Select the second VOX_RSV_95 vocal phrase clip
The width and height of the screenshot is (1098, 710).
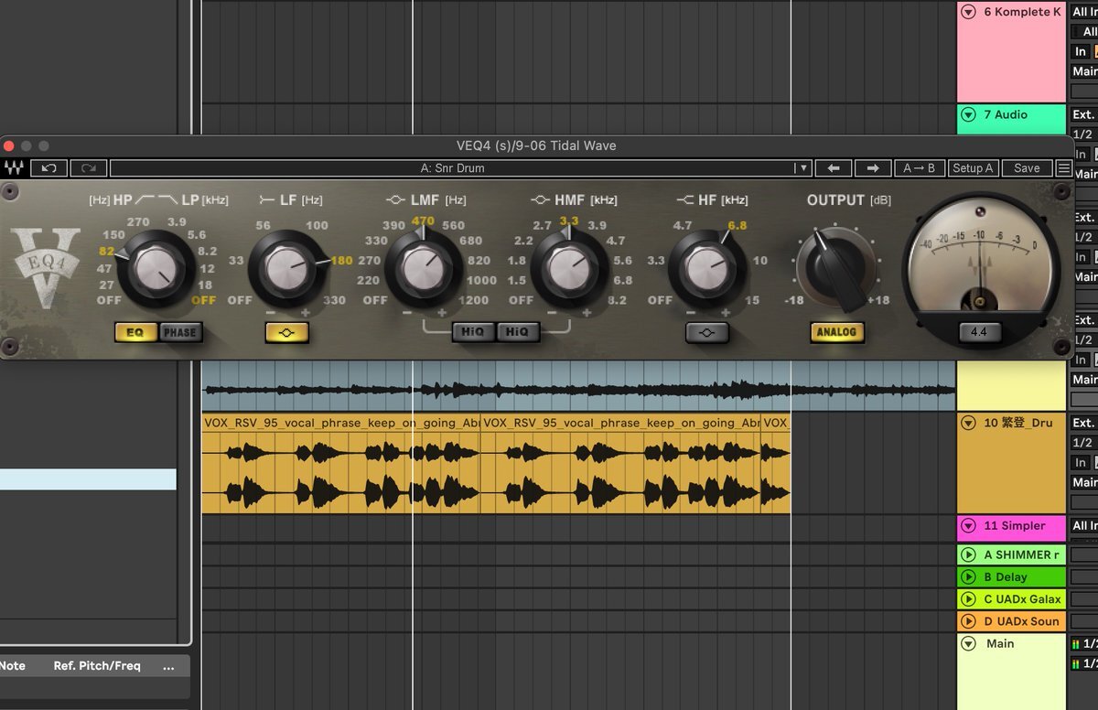pyautogui.click(x=620, y=463)
